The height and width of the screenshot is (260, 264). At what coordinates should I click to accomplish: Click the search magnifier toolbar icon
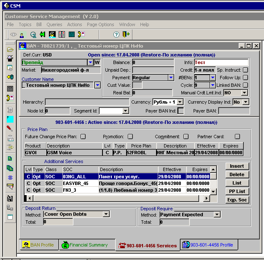click(33, 35)
